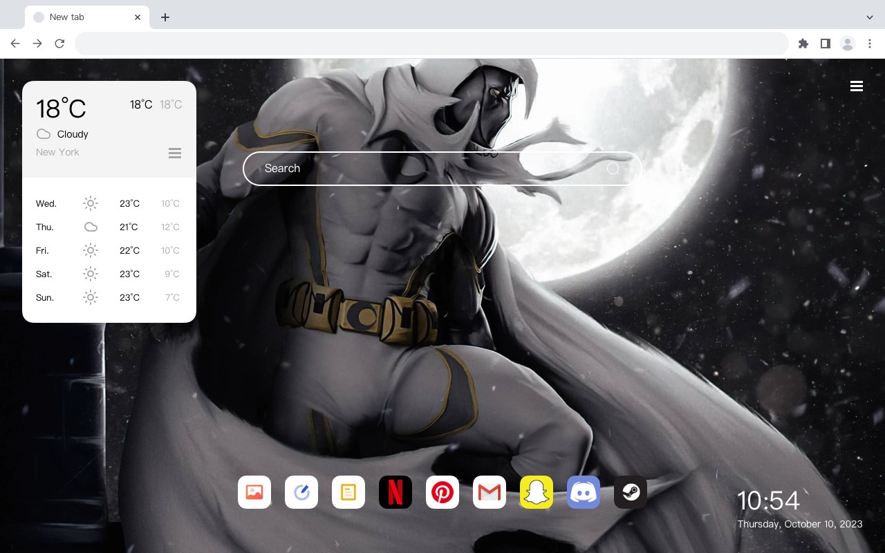Click the New York location label
885x553 pixels.
pos(57,152)
